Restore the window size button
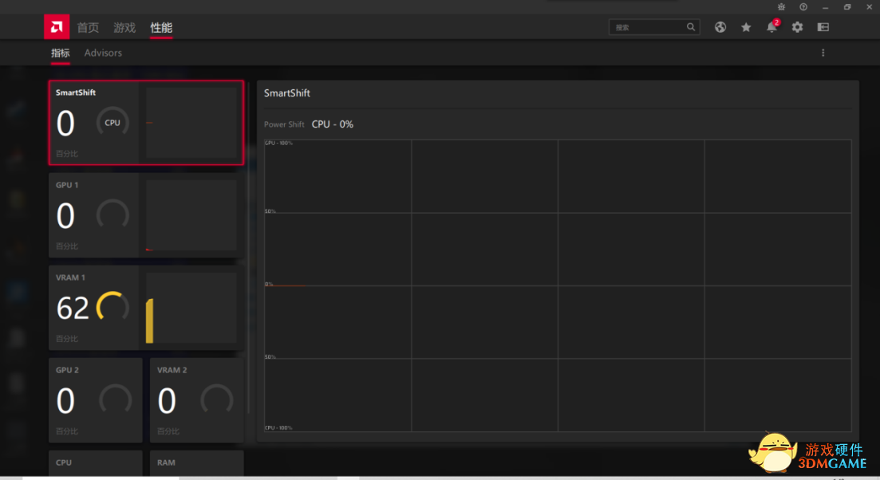The width and height of the screenshot is (880, 480). [x=847, y=6]
